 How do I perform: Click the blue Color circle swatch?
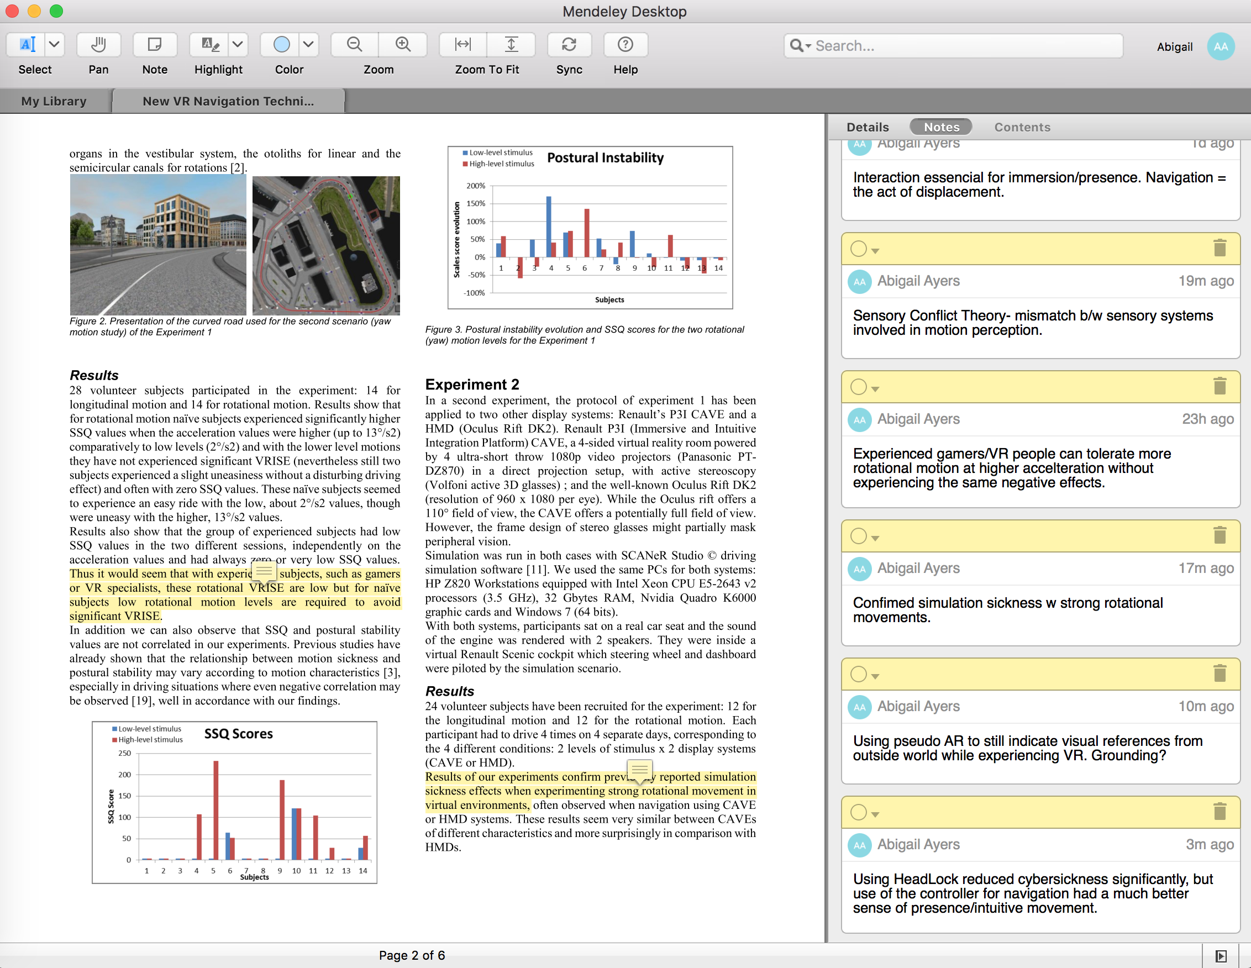click(x=281, y=45)
